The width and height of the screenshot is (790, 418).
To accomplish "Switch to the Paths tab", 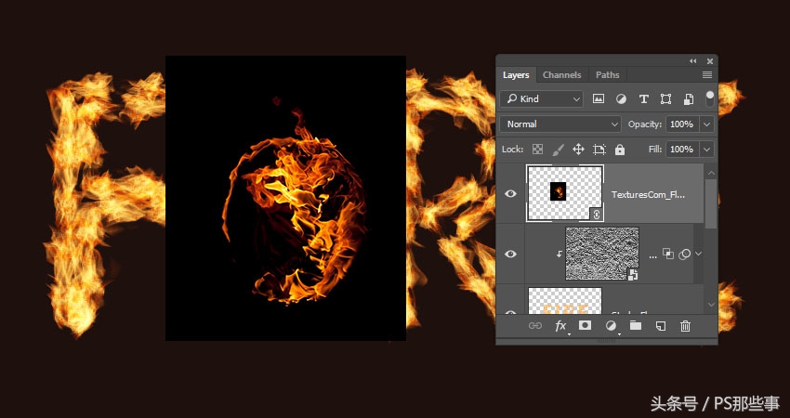I will point(607,75).
